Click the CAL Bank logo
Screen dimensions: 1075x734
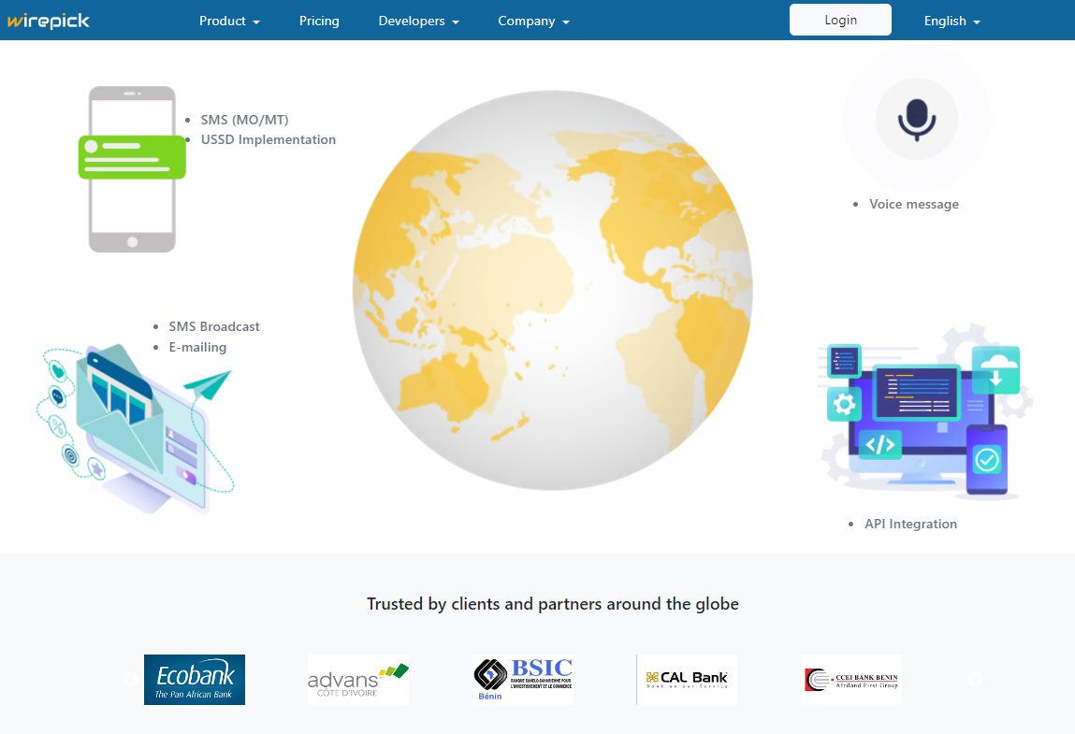click(687, 679)
